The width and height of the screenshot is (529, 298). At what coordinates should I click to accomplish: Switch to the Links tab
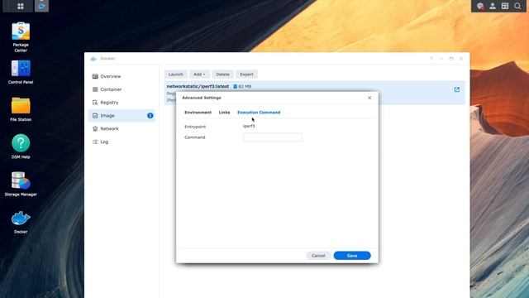pos(224,113)
